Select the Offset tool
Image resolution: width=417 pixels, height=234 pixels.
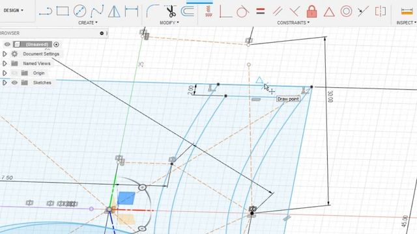(188, 12)
